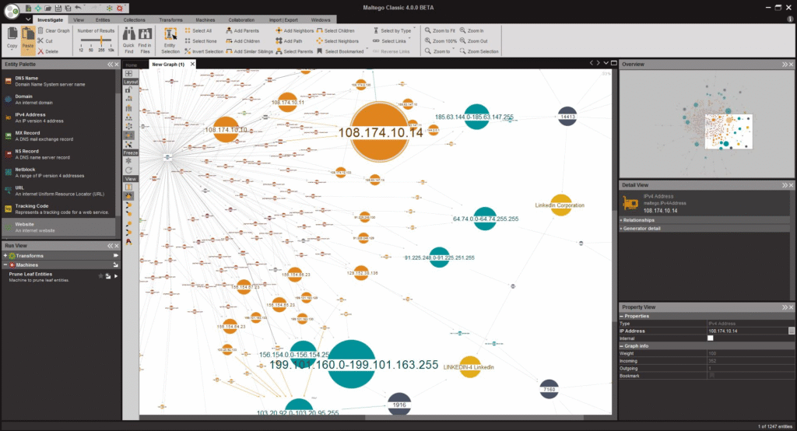The width and height of the screenshot is (797, 431).
Task: Click Add Neighbors
Action: (294, 30)
